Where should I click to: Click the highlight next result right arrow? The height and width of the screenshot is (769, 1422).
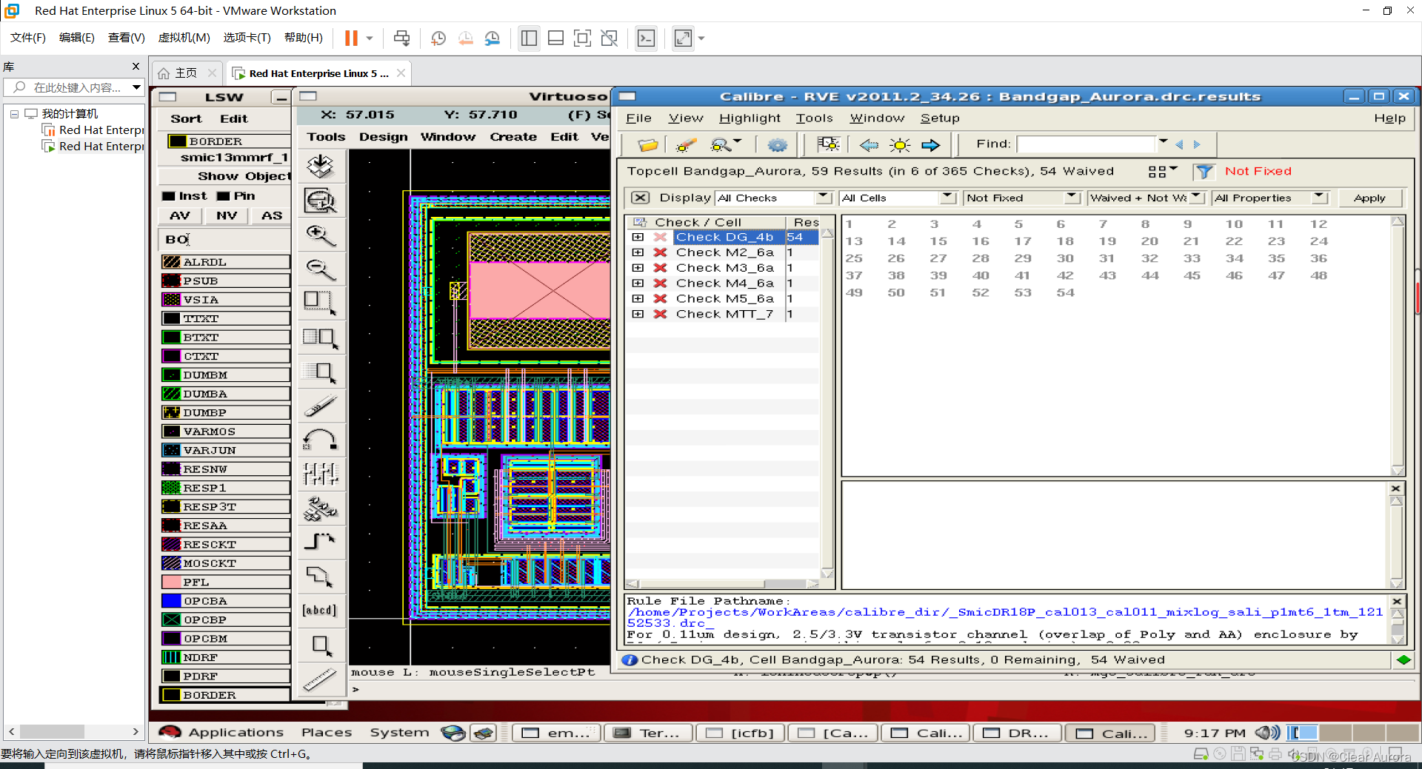[x=930, y=145]
